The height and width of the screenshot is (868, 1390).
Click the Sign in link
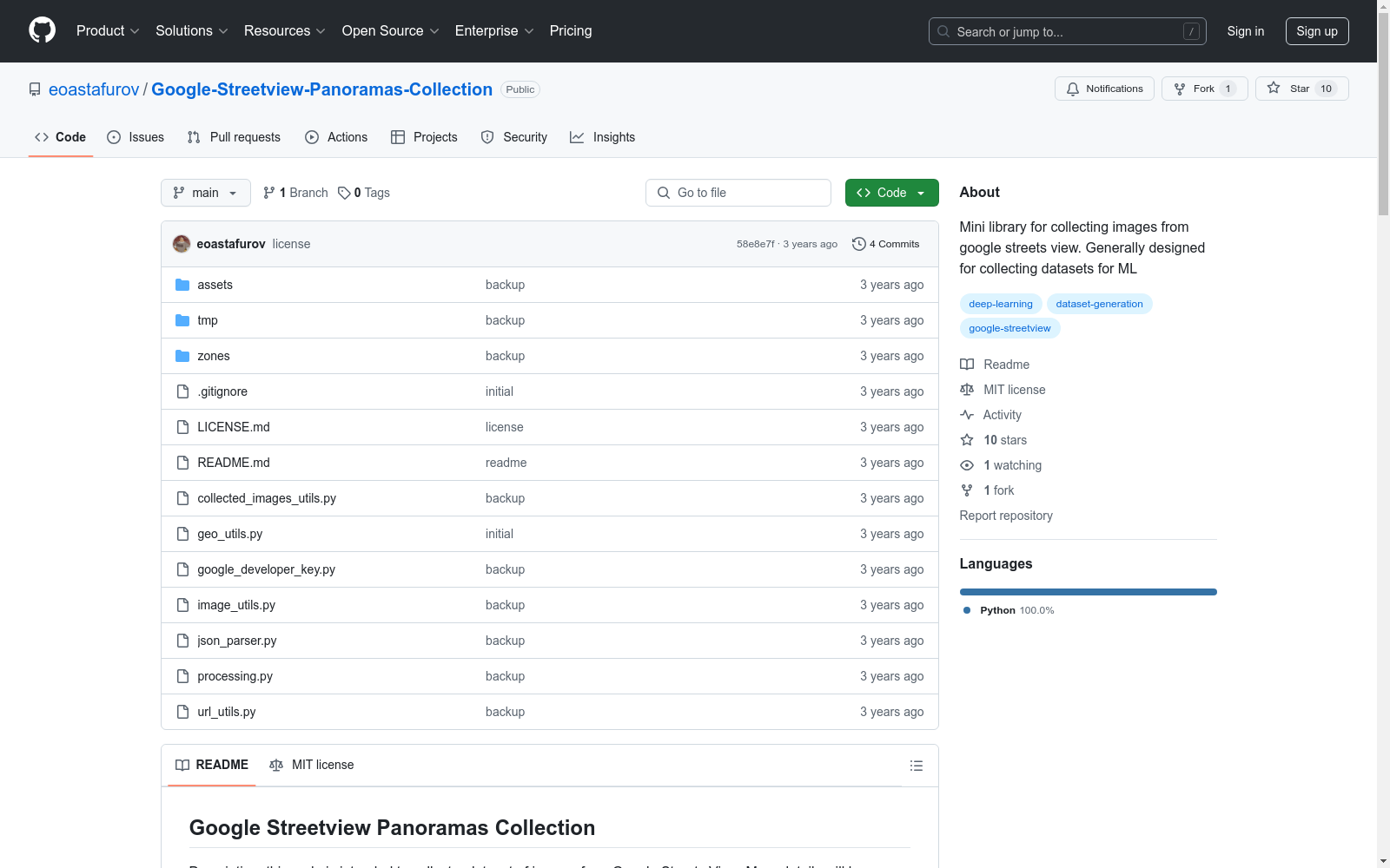coord(1245,31)
